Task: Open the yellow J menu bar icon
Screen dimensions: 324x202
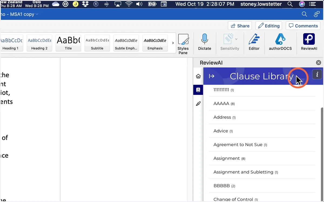Action: (x=76, y=4)
